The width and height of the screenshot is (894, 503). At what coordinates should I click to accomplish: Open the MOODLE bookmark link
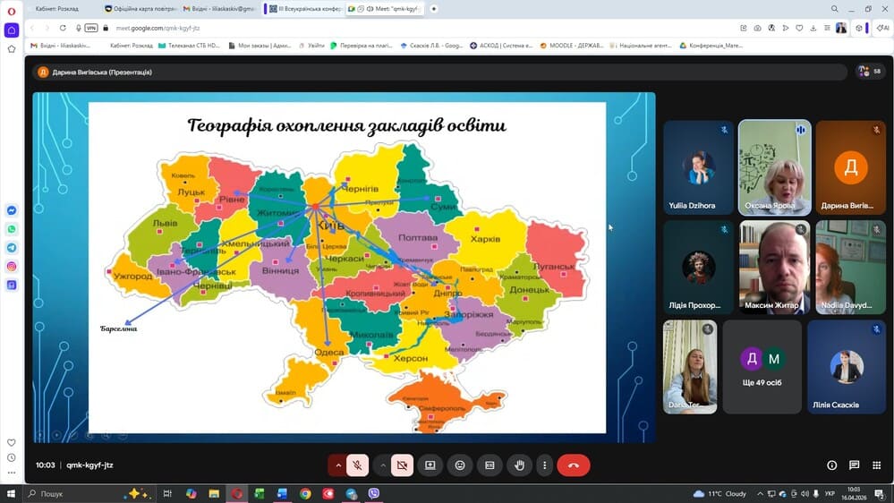click(x=577, y=46)
